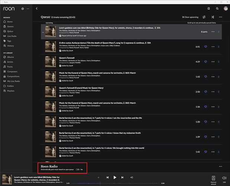Favorite Queen's Farewell (Funeral Music for Queen Mary)
Image resolution: width=230 pixels, height=186 pixels.
206,92
